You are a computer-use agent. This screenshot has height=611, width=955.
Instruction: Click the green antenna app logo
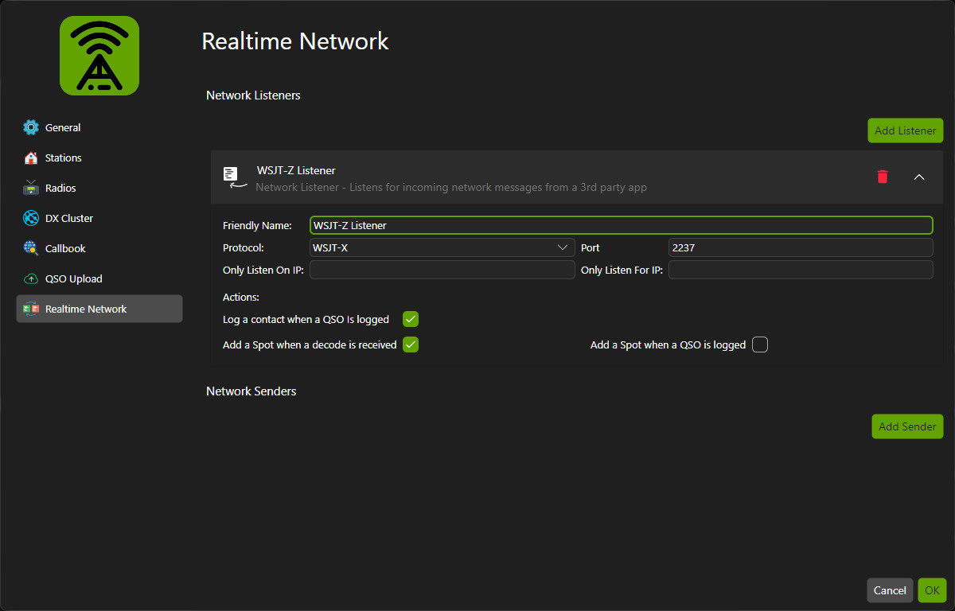pyautogui.click(x=99, y=56)
